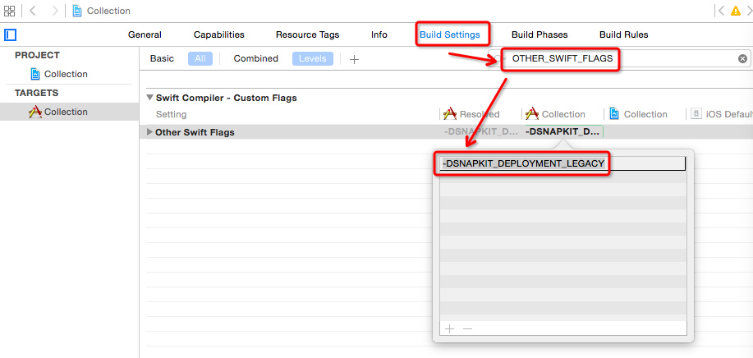Expand the Other Swift Flags row
This screenshot has height=358, width=753.
[x=149, y=132]
